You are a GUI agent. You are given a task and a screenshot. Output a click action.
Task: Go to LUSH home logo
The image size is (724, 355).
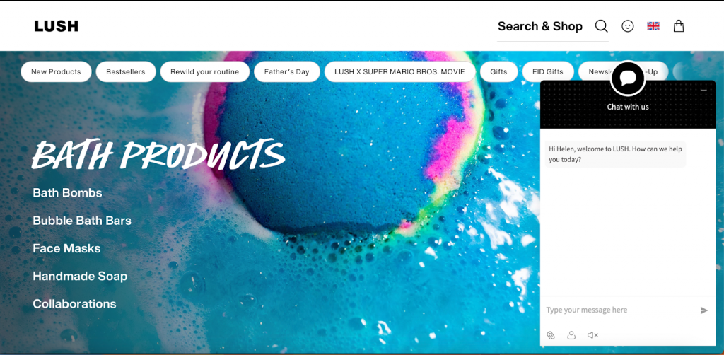point(57,26)
